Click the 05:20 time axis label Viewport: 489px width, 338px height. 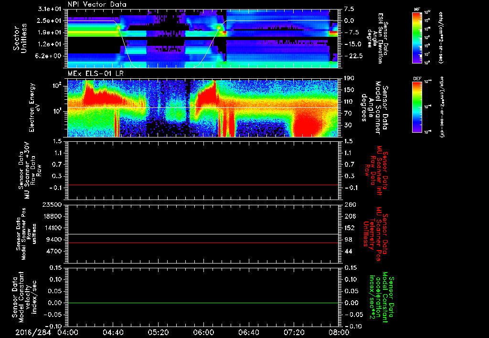158,332
